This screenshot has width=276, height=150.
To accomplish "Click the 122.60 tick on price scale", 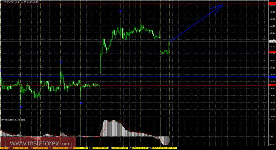I will (272, 12).
